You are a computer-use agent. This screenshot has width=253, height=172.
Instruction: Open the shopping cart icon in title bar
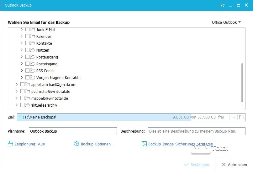tap(223, 5)
